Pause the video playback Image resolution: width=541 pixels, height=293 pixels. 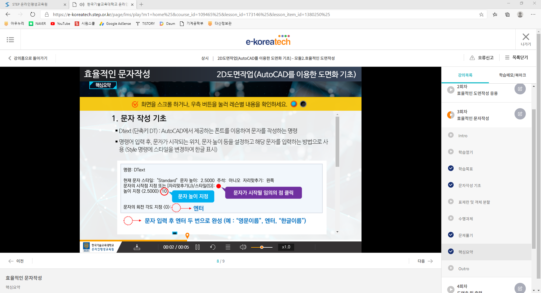(198, 247)
